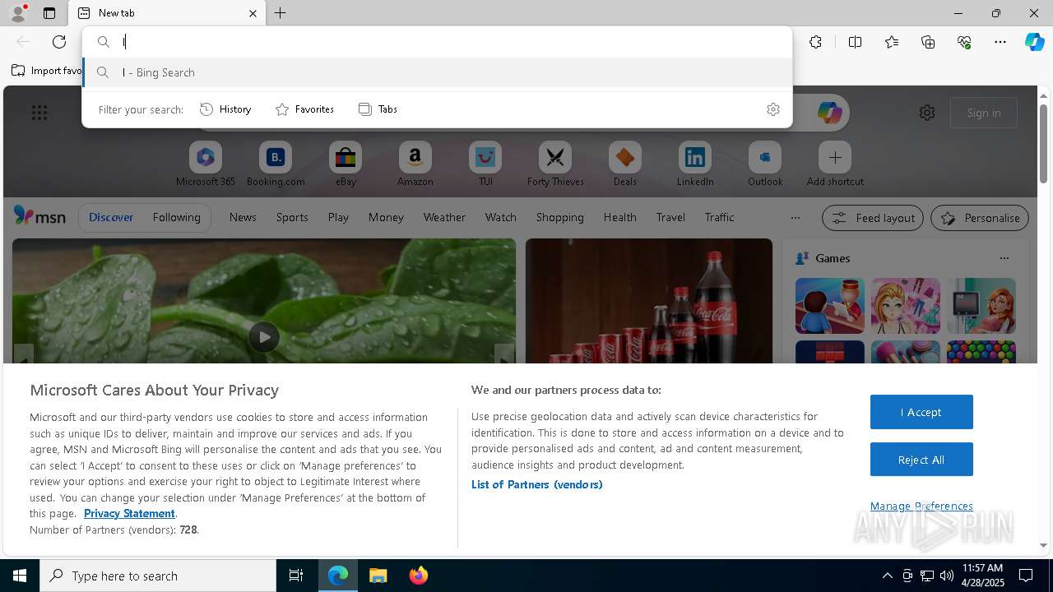This screenshot has height=592, width=1053.
Task: Open Collections icon in toolbar
Action: coord(928,42)
